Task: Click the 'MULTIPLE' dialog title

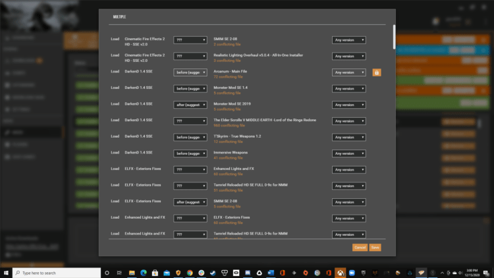Action: (x=119, y=16)
